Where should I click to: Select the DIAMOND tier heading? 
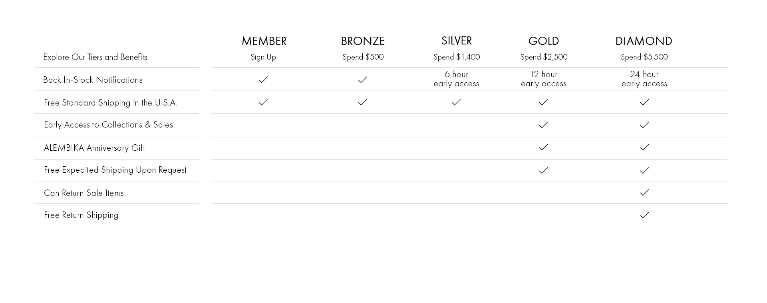pyautogui.click(x=644, y=41)
